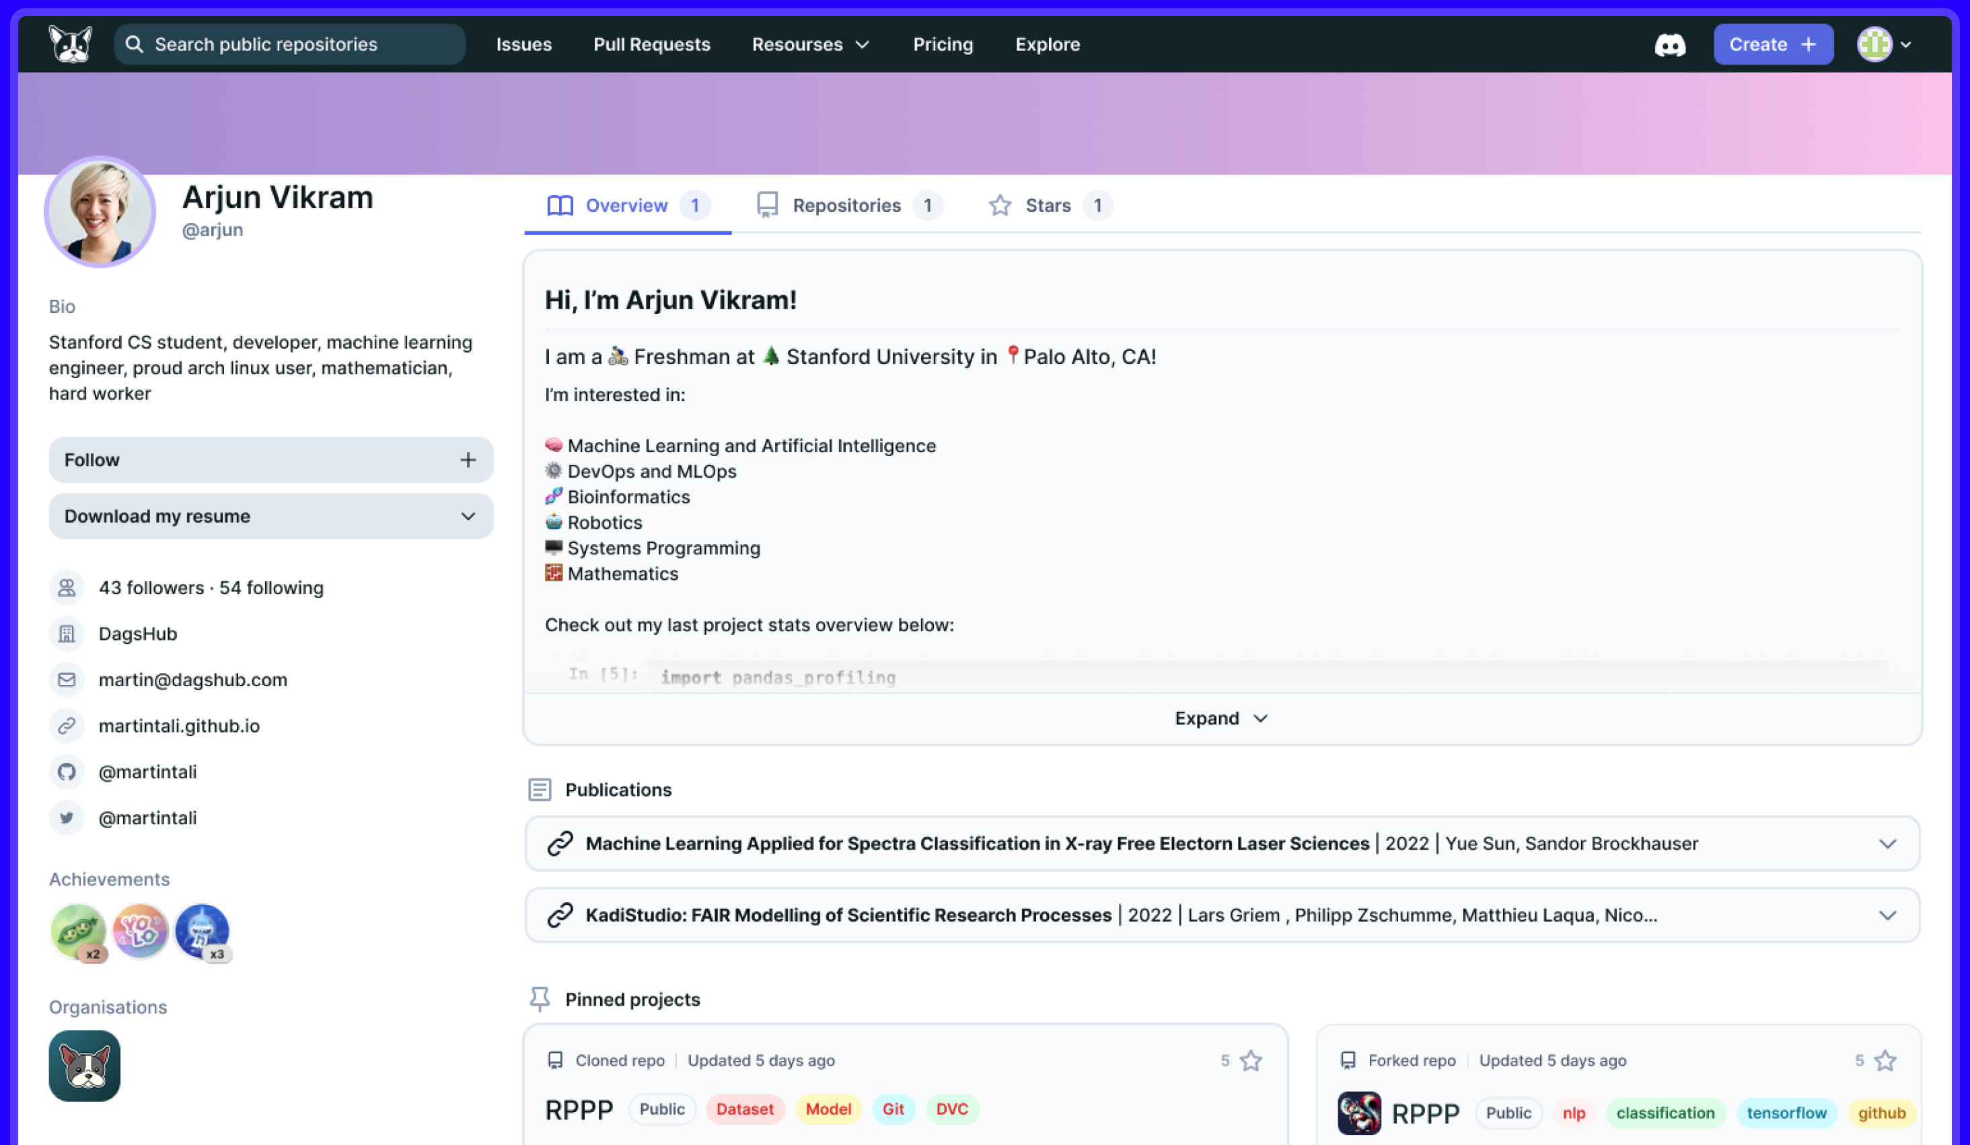Click the Cloned repo icon

coord(555,1061)
